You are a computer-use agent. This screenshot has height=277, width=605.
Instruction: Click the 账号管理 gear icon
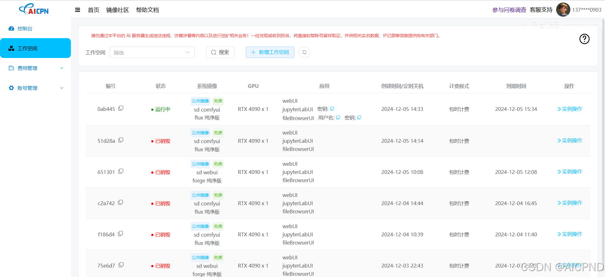point(11,88)
